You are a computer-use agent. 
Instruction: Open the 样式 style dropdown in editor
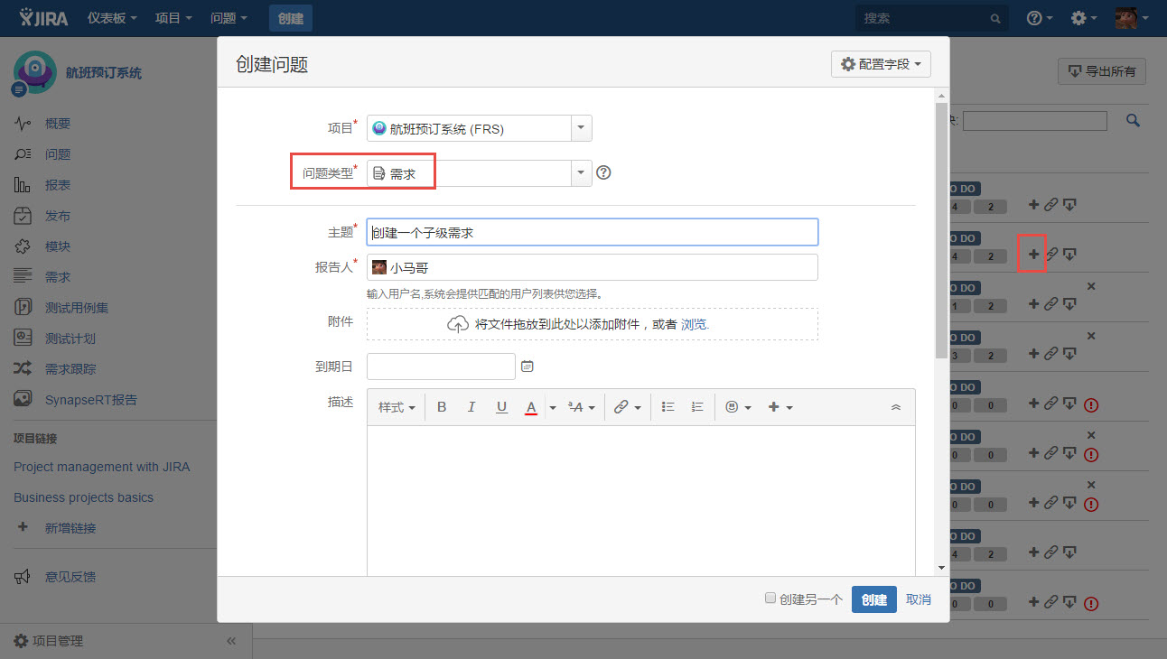click(x=397, y=407)
